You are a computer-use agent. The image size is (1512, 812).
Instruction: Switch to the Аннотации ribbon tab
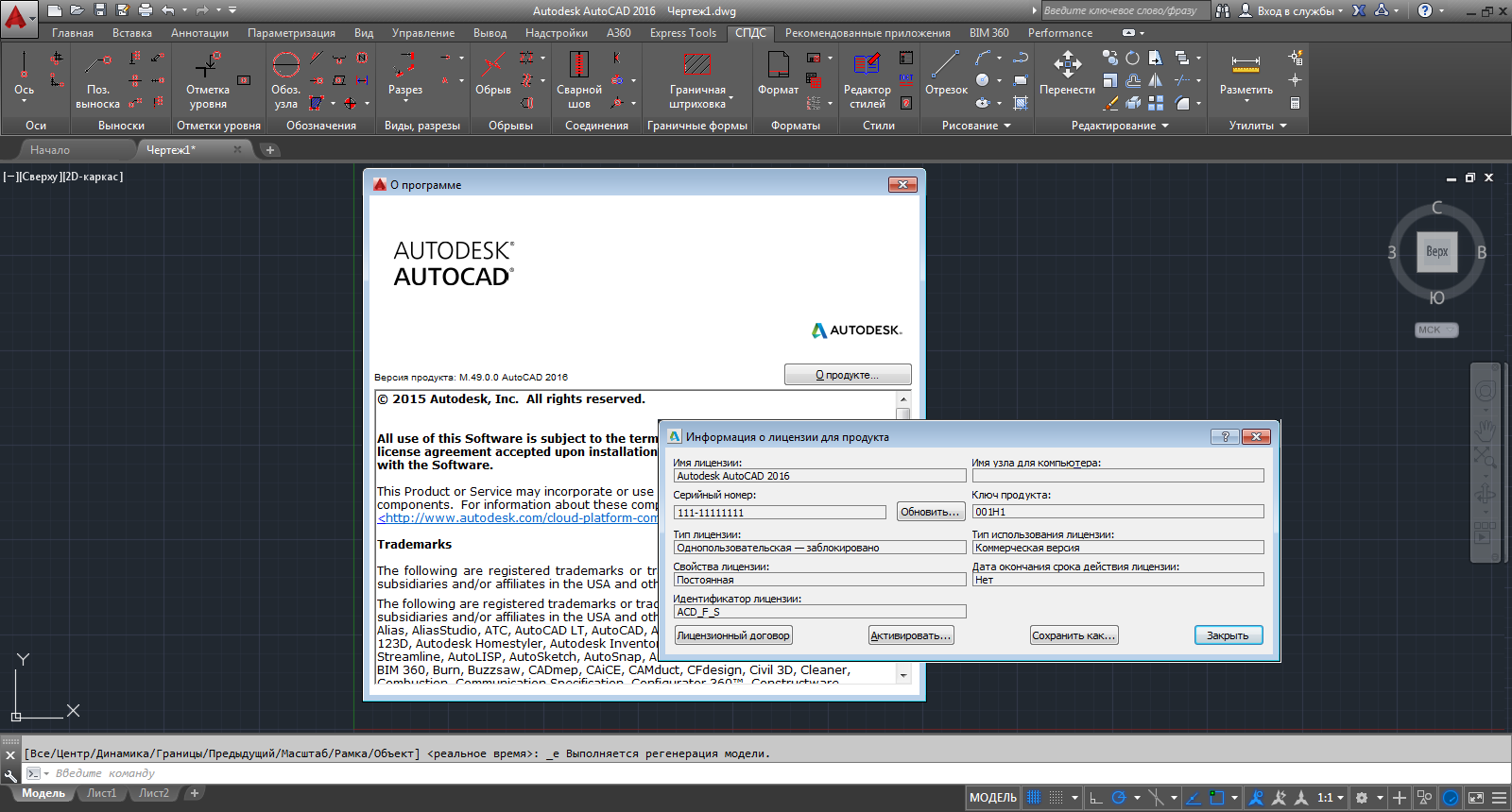pyautogui.click(x=199, y=33)
